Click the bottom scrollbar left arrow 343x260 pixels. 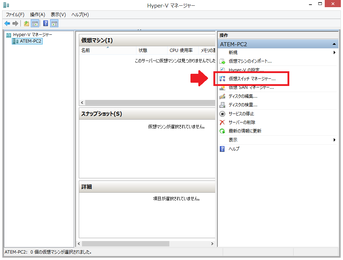79,244
